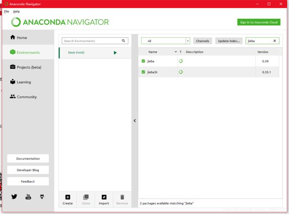Screen dimensions: 289x214
Task: Toggle the jieba package checkbox
Action: pos(143,61)
